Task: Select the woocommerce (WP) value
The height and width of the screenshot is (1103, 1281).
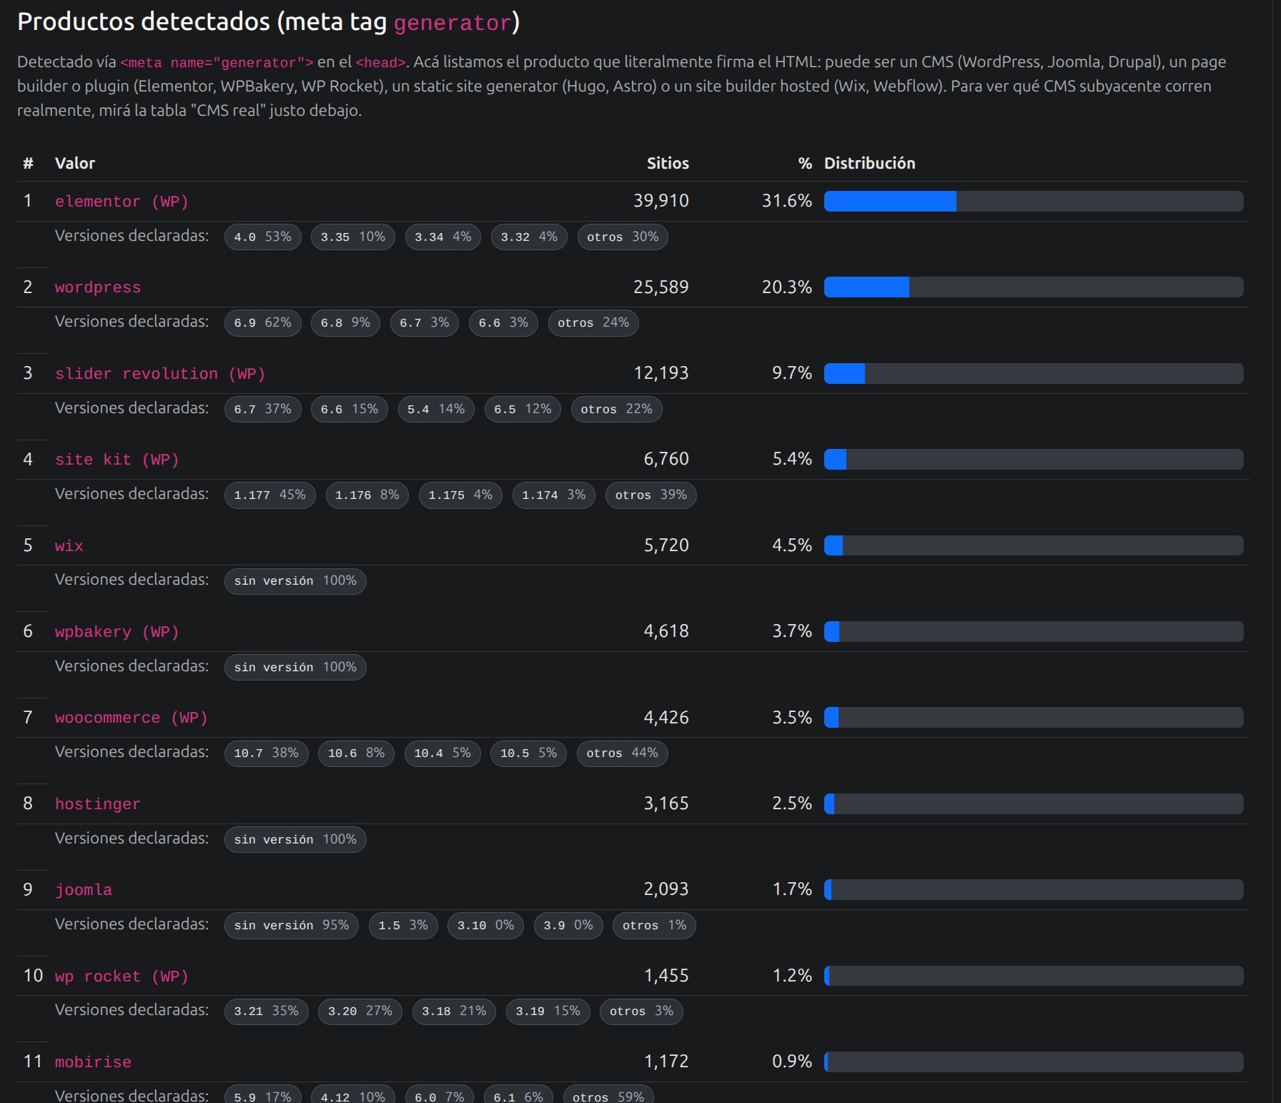Action: (131, 718)
